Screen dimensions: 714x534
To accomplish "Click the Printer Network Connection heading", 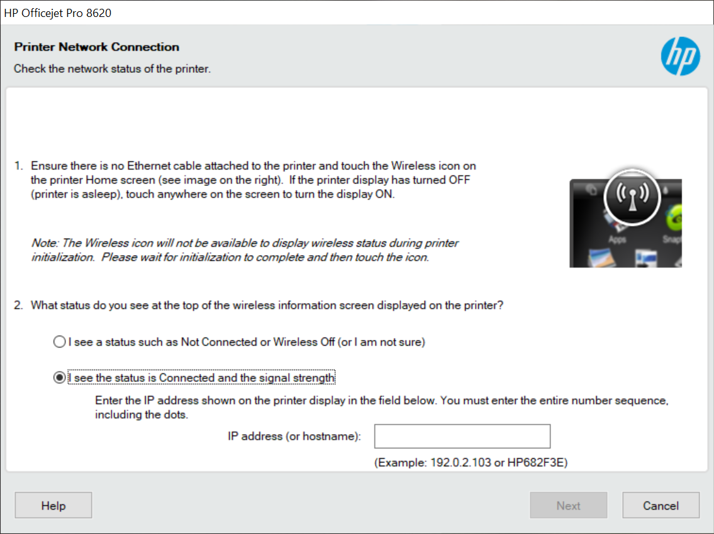I will (97, 47).
